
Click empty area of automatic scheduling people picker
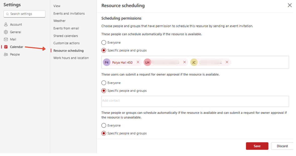tap(260, 62)
